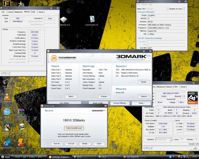The width and height of the screenshot is (199, 159).
Task: Switch to Core Temp 0.95 taskbar button
Action: [x=134, y=157]
